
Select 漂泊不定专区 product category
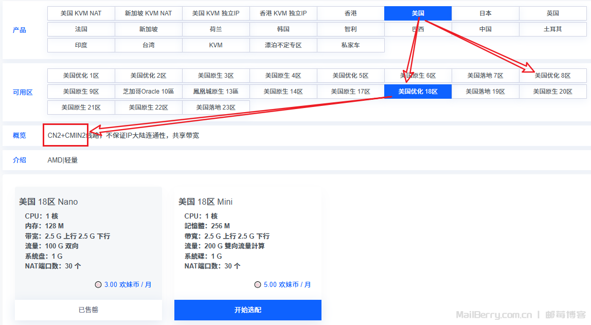(x=283, y=45)
